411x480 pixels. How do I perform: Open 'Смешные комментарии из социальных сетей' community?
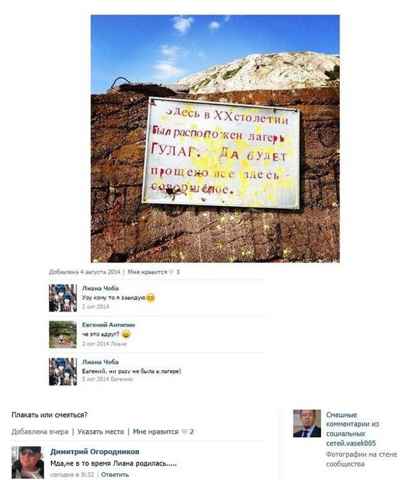[352, 429]
